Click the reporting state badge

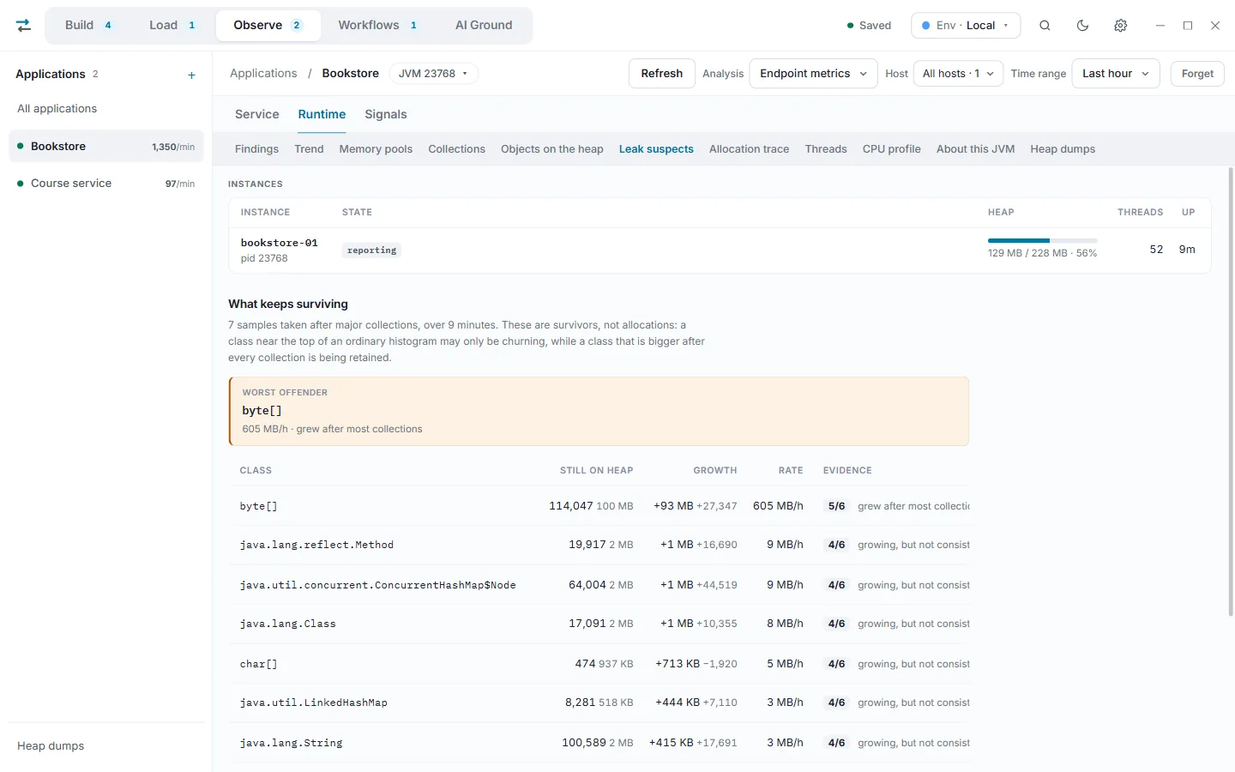[371, 250]
